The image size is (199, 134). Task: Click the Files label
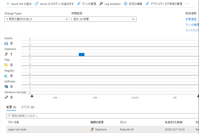click(7, 60)
